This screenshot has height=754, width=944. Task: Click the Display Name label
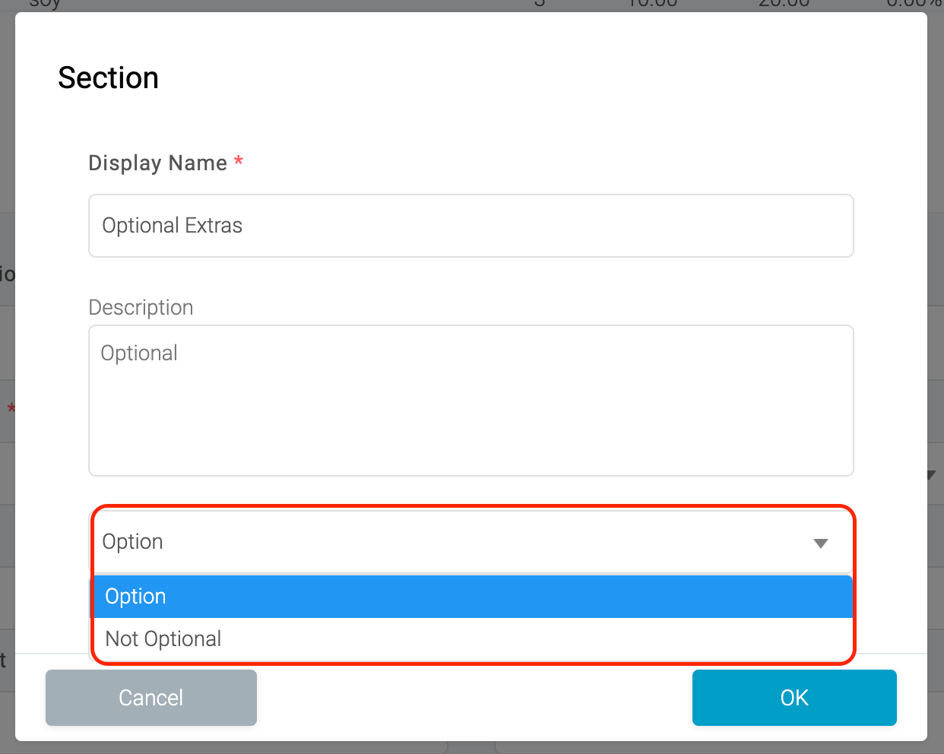pyautogui.click(x=158, y=163)
